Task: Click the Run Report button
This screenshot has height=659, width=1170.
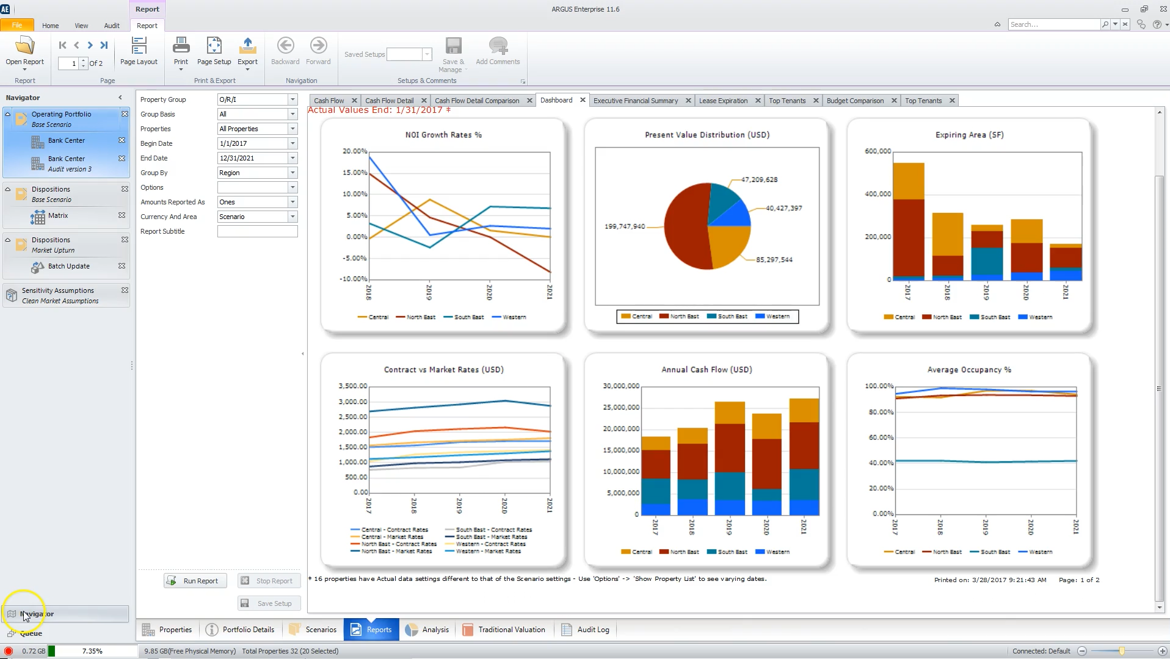Action: (x=195, y=581)
